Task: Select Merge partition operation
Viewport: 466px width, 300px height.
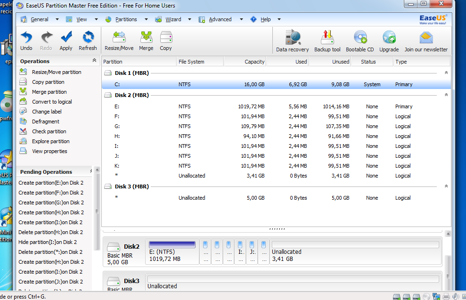Action: [x=49, y=92]
